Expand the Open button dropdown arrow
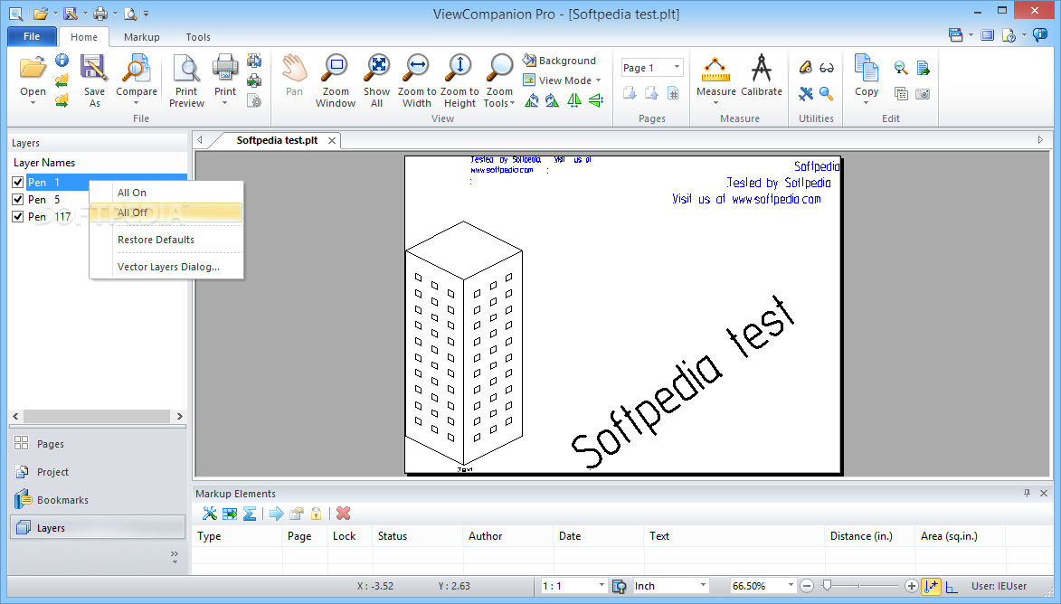 click(33, 103)
